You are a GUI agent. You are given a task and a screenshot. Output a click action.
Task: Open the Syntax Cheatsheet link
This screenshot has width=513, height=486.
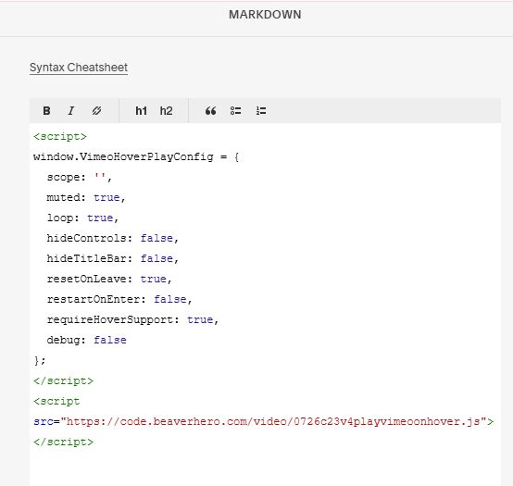[x=79, y=68]
